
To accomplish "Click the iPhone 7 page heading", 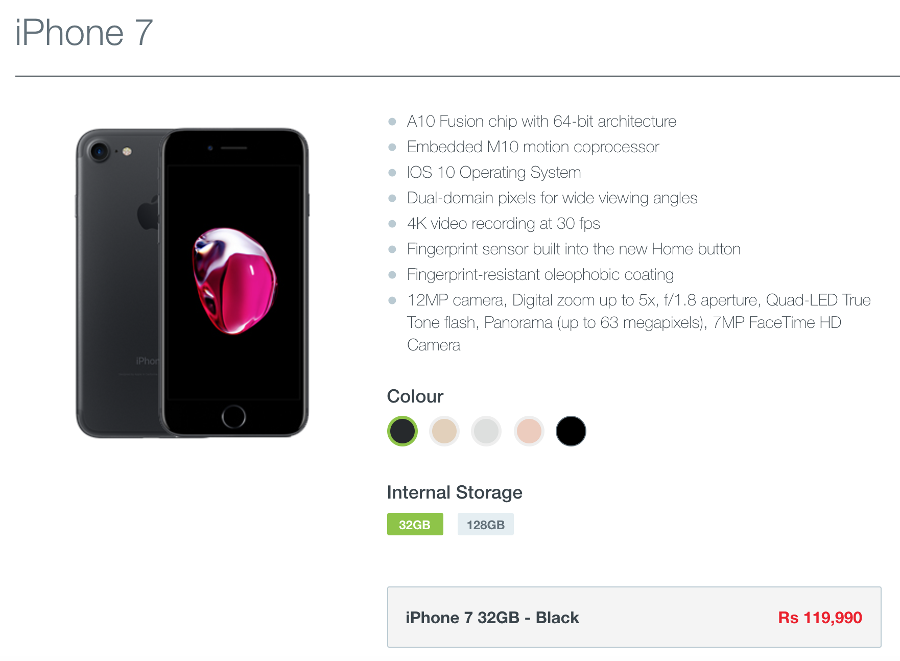I will 84,33.
